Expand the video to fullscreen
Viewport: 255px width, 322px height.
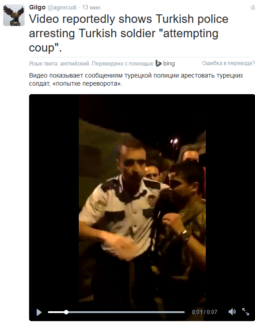(246, 312)
